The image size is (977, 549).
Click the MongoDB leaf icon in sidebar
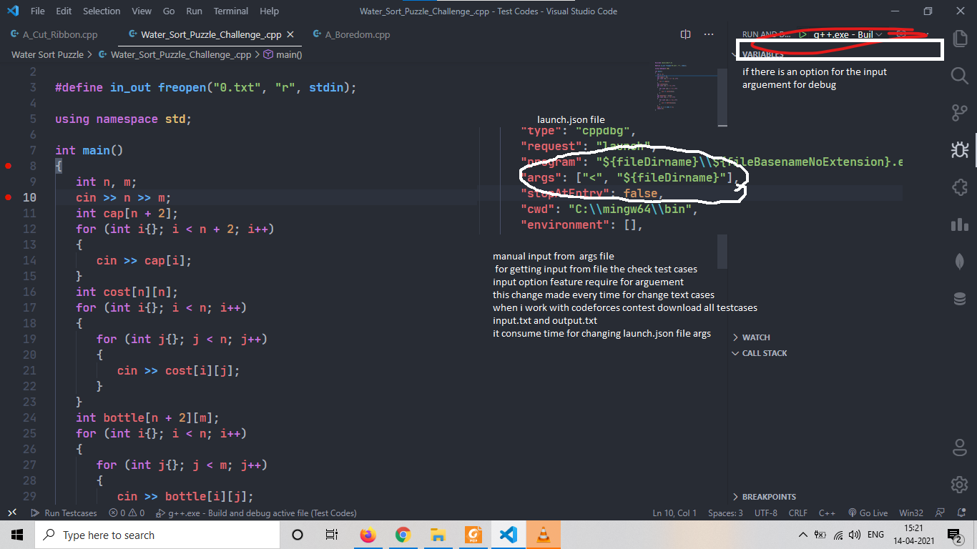pyautogui.click(x=959, y=263)
